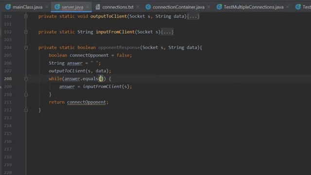Viewport: 311px width, 175px height.
Task: Click line number 208 in gutter
Action: coord(8,79)
